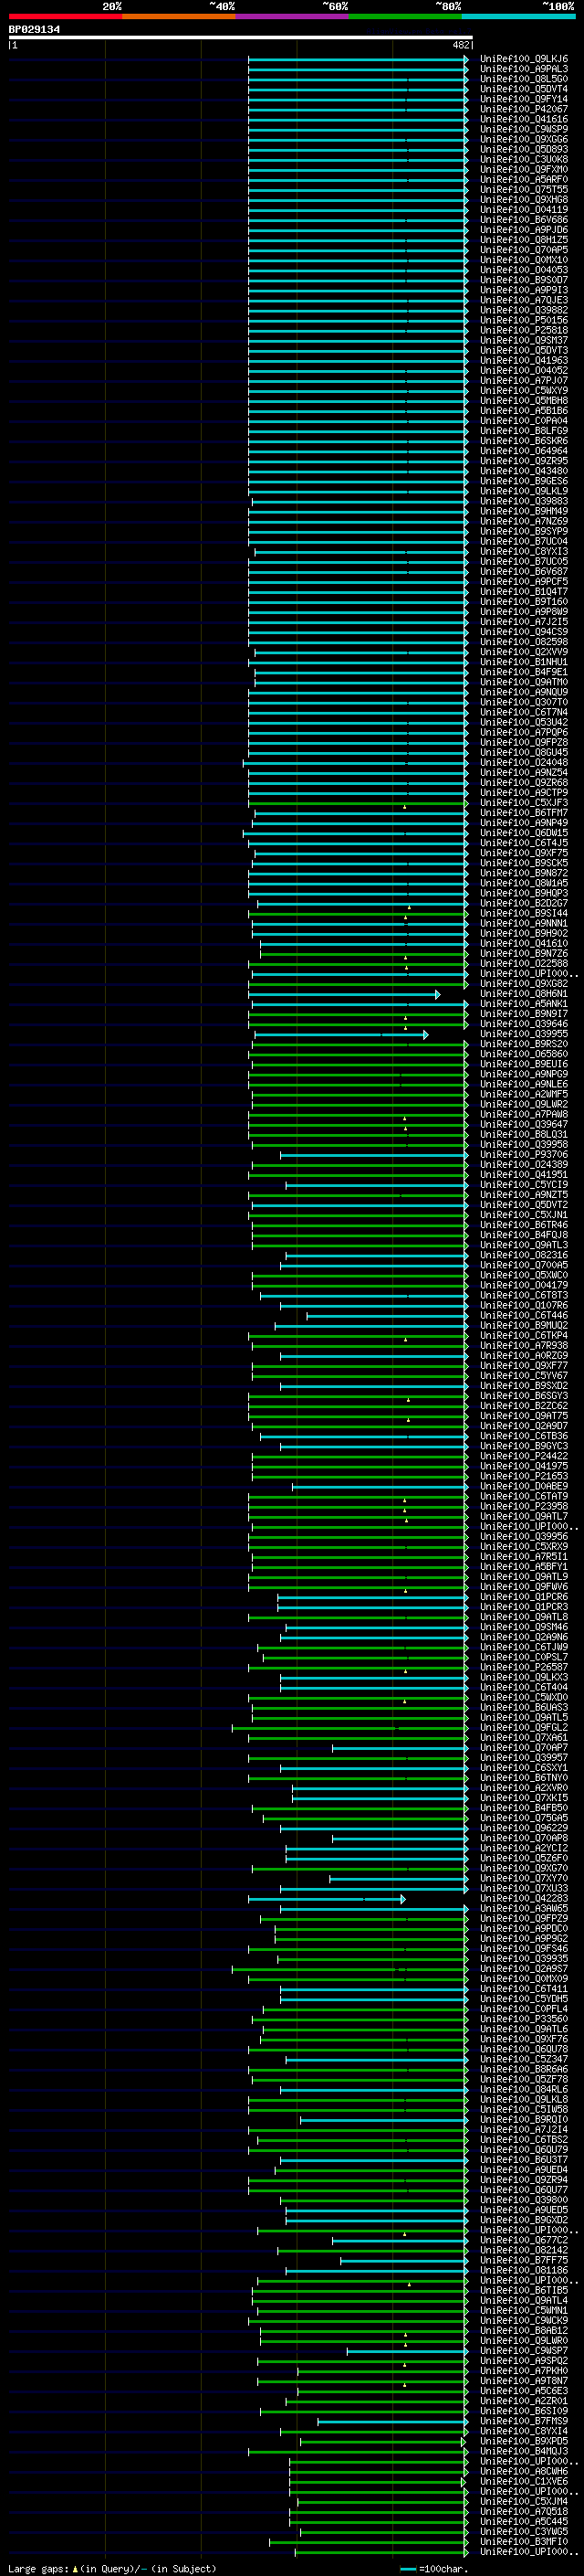Image resolution: width=584 pixels, height=2576 pixels.
Task: Select the UniRef100_A9PJD6 label
Action: [x=523, y=230]
